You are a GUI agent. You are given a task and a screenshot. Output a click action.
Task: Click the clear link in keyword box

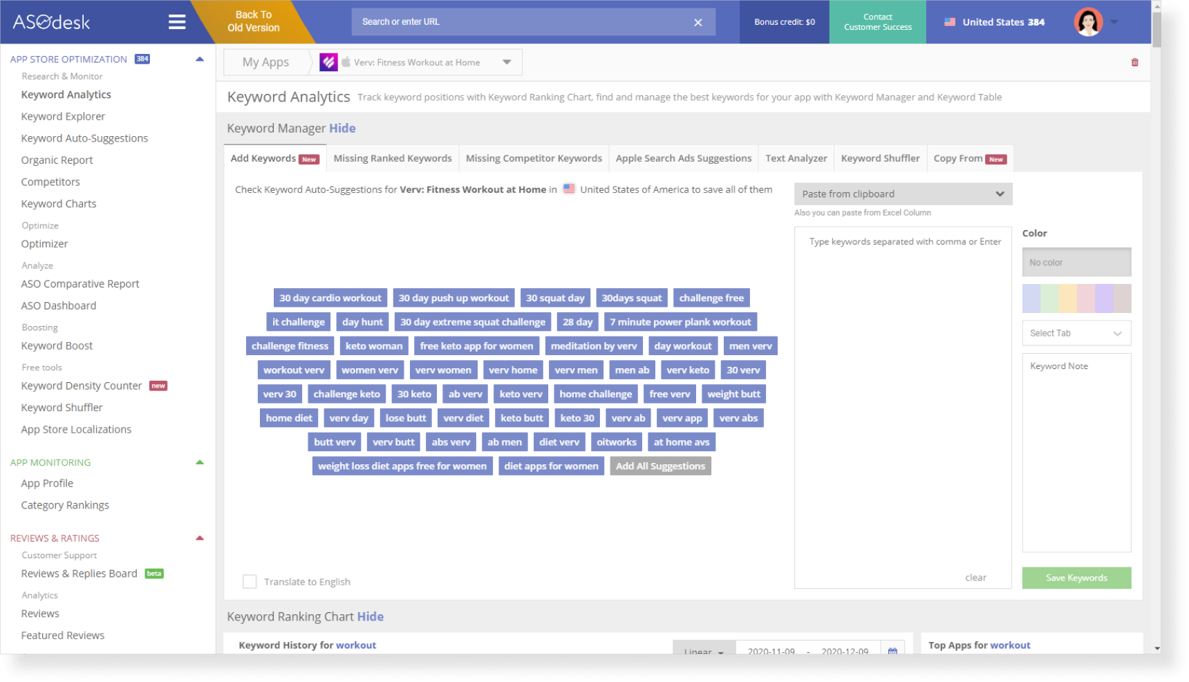[975, 578]
